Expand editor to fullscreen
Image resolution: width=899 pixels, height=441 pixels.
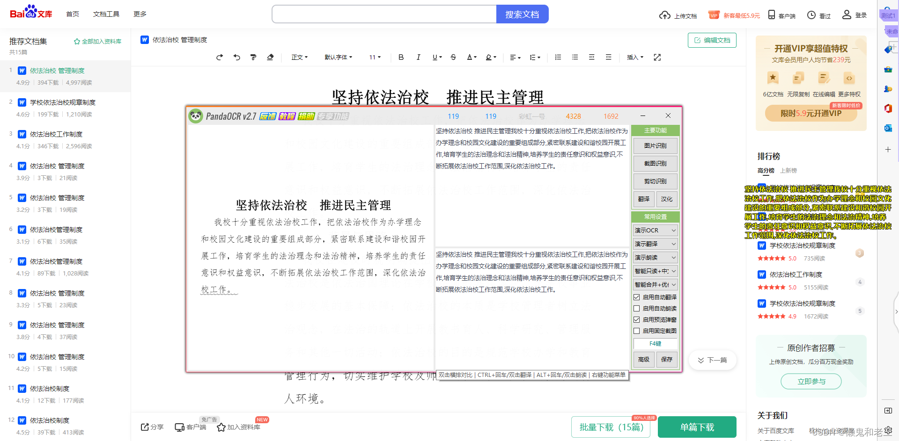657,57
